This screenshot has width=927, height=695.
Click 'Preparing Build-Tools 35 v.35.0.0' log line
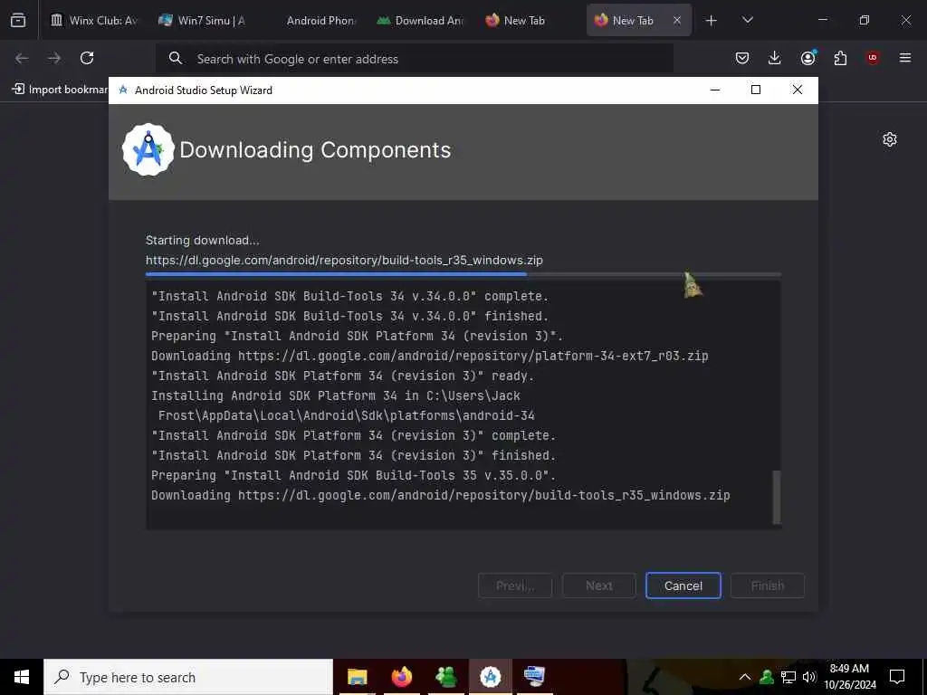coord(354,475)
